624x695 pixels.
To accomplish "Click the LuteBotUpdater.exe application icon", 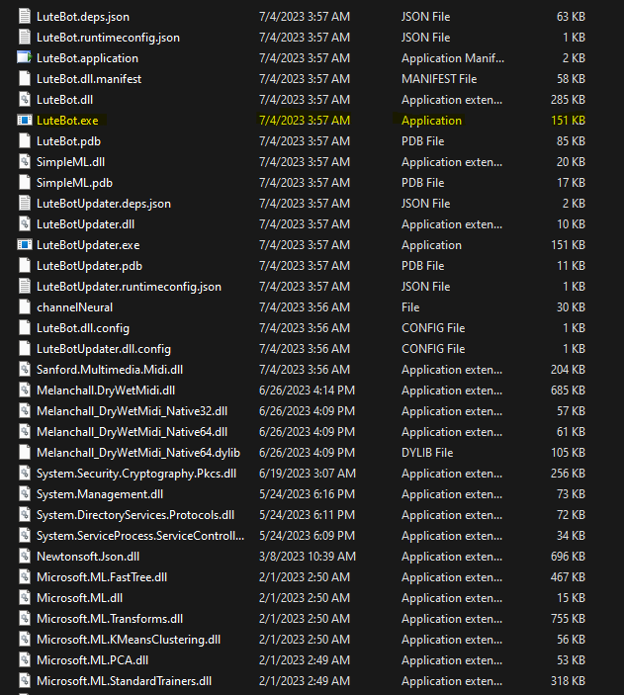I will click(25, 245).
